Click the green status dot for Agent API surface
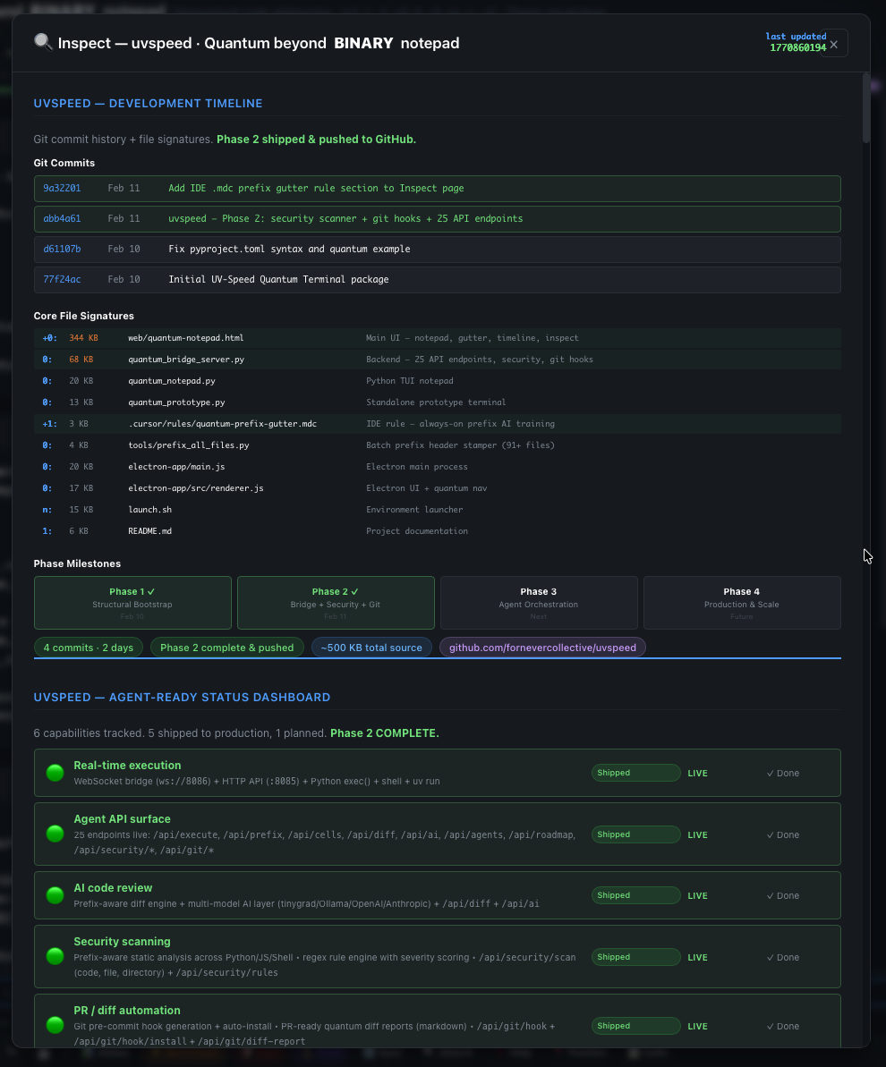The width and height of the screenshot is (886, 1067). tap(55, 834)
